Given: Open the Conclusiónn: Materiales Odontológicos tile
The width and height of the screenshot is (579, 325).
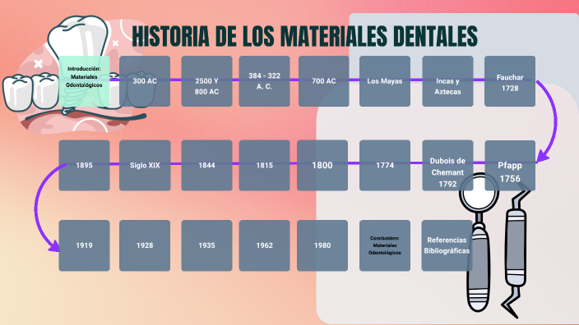Looking at the screenshot, I should pos(385,245).
